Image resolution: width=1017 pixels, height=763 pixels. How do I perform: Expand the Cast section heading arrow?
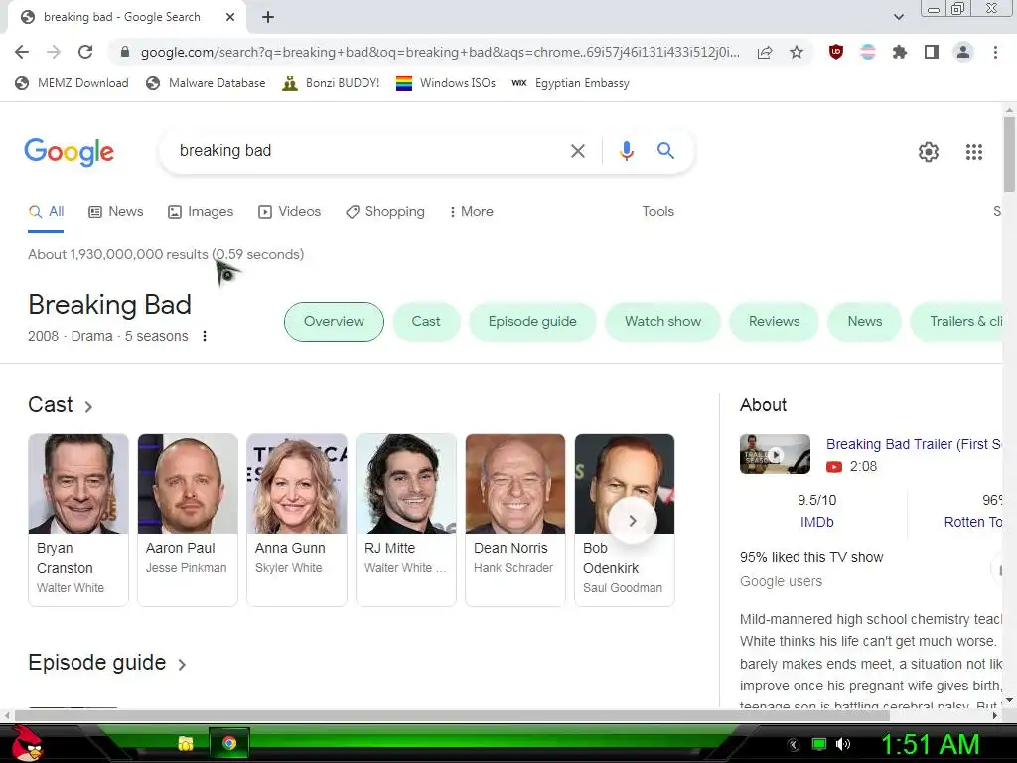tap(88, 406)
